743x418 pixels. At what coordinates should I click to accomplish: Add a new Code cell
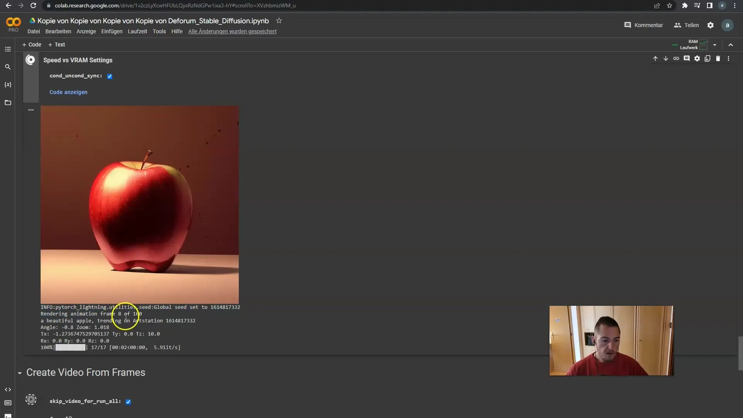click(32, 45)
